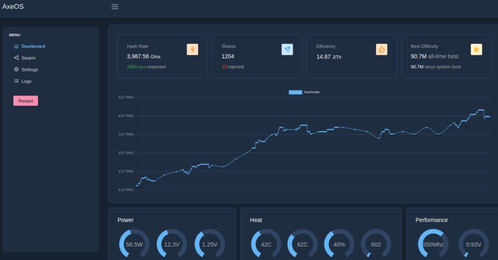Click the Power section heading
This screenshot has height=260, width=498.
126,220
